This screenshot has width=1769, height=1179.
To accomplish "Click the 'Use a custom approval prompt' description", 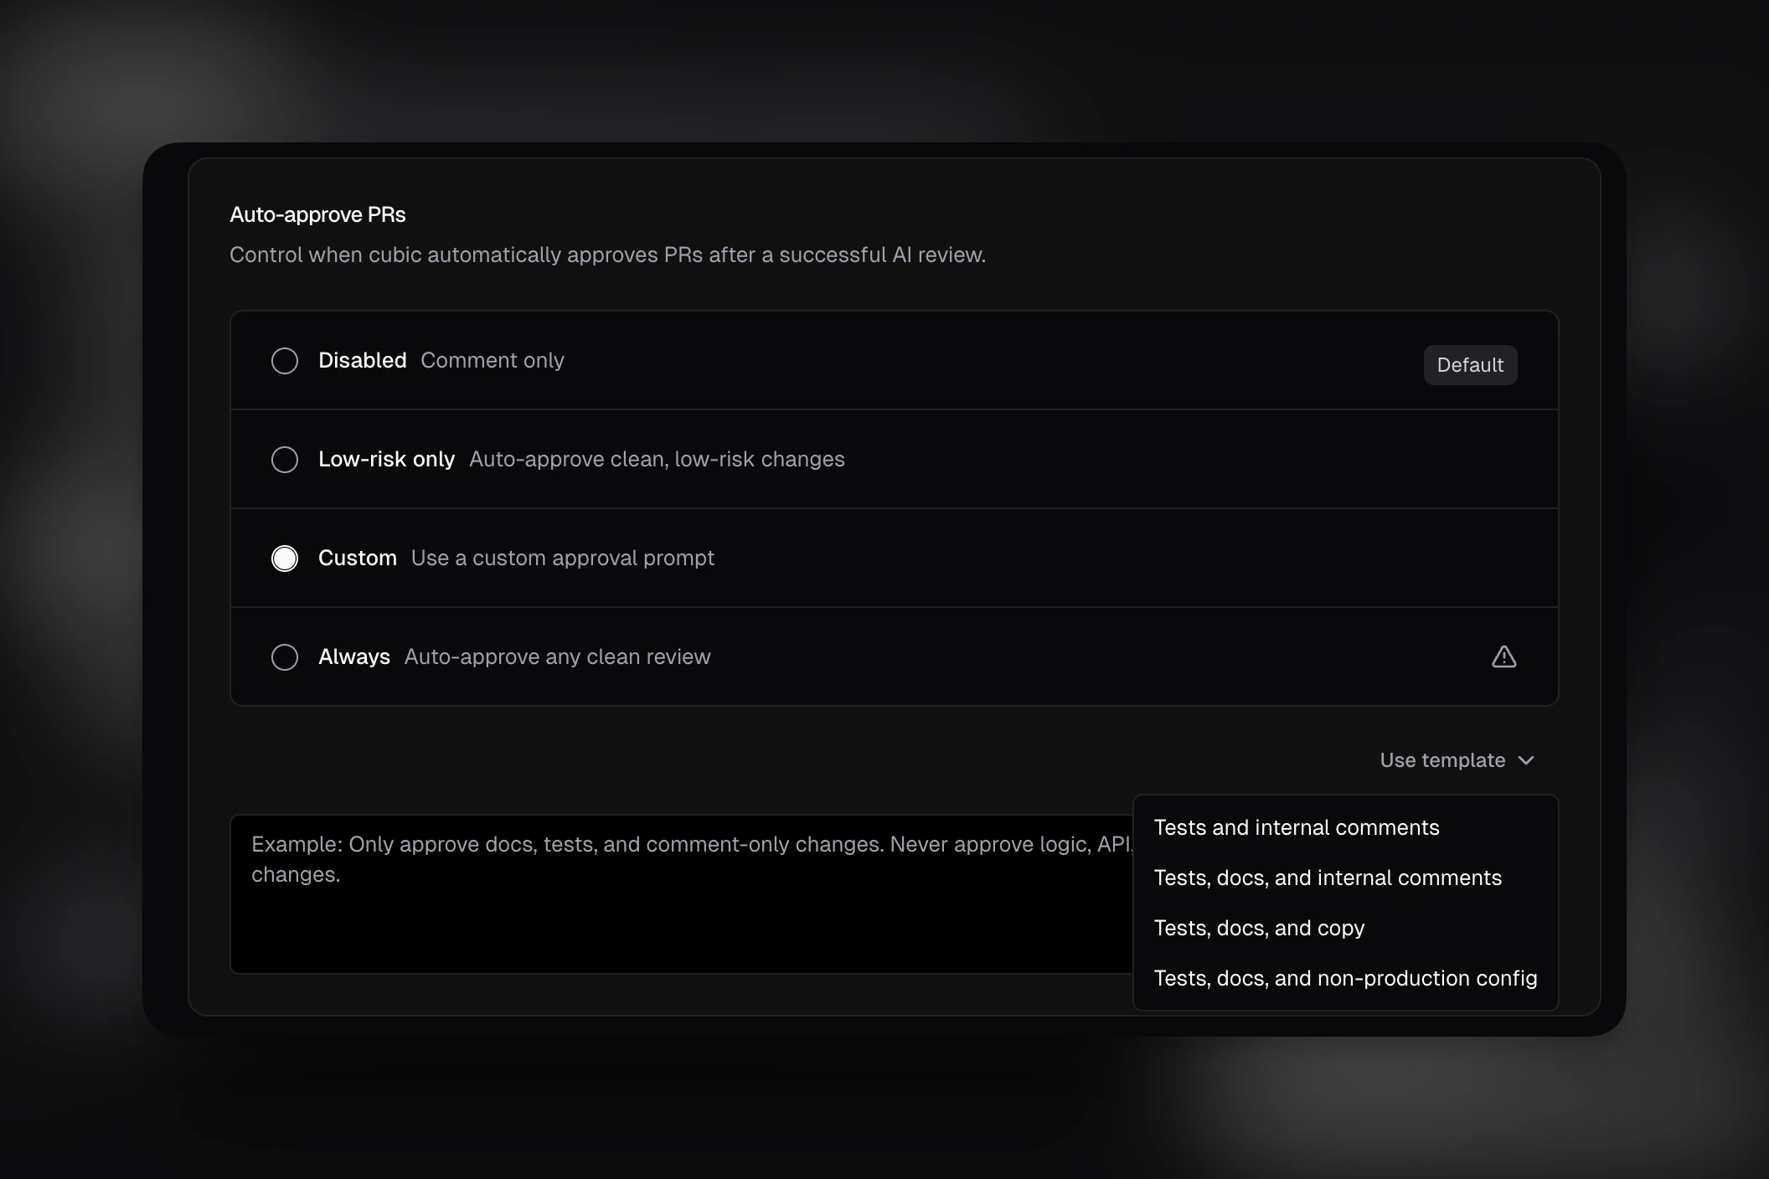I will 562,558.
